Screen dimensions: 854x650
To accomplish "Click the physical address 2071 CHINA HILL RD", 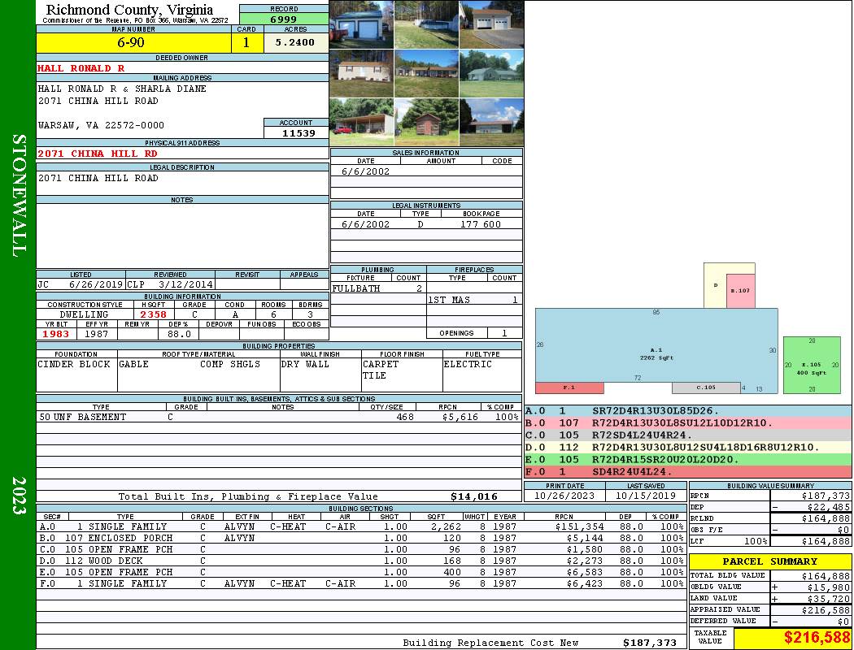I will pos(98,153).
